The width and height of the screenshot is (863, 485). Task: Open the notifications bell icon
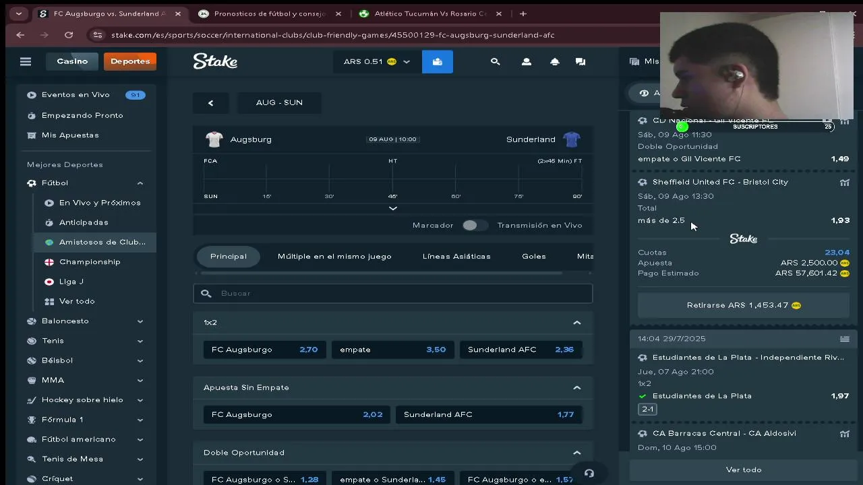[555, 61]
